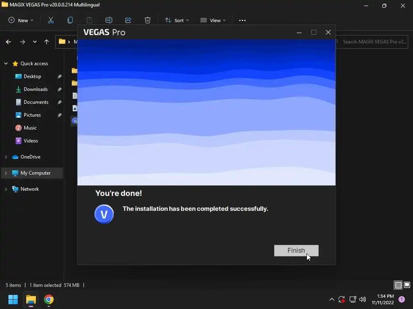Switch to large thumbnails view icon
Screen dimensions: 413x309
pos(407,285)
